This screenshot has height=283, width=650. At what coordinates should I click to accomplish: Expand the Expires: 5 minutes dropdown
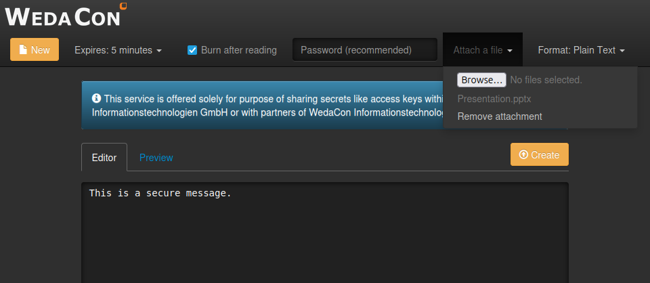tap(118, 50)
